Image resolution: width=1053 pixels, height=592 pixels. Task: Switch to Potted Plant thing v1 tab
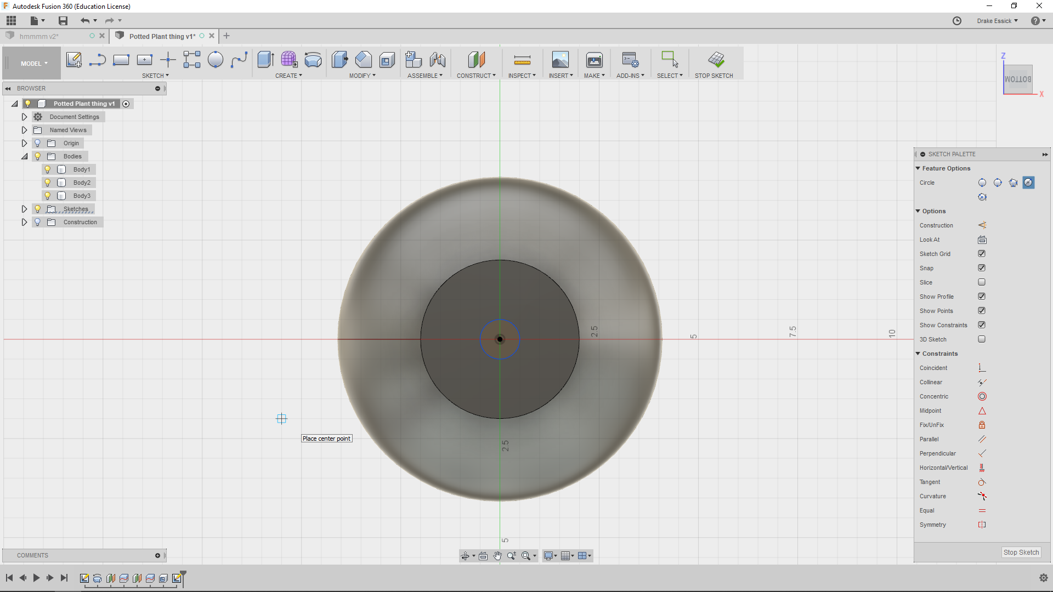coord(162,36)
